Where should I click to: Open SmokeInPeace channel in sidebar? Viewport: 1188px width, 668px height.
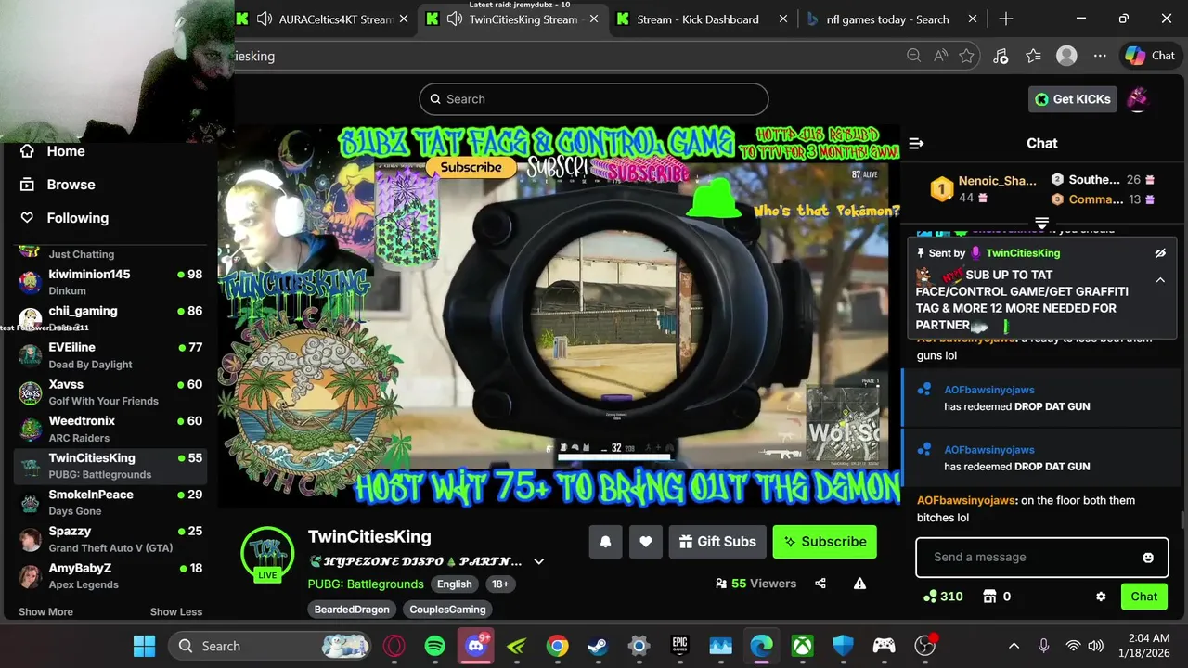pyautogui.click(x=110, y=502)
